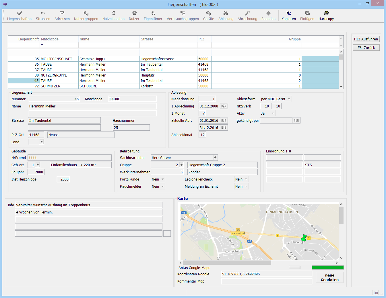The width and height of the screenshot is (386, 298).
Task: Open calendar picker for gekündigt per
Action: [x=296, y=121]
